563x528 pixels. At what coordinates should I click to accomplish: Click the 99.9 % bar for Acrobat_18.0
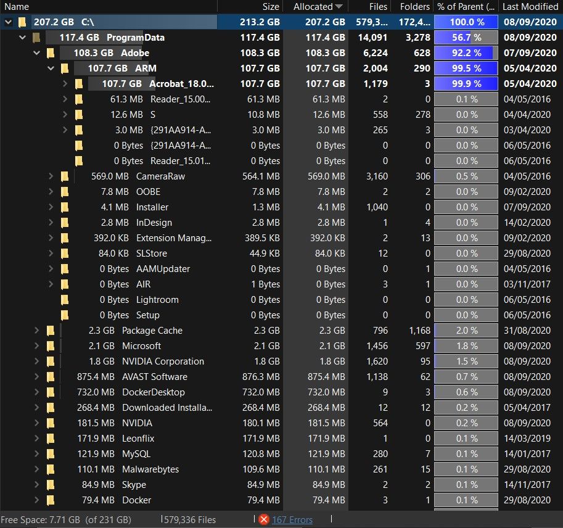coord(466,84)
